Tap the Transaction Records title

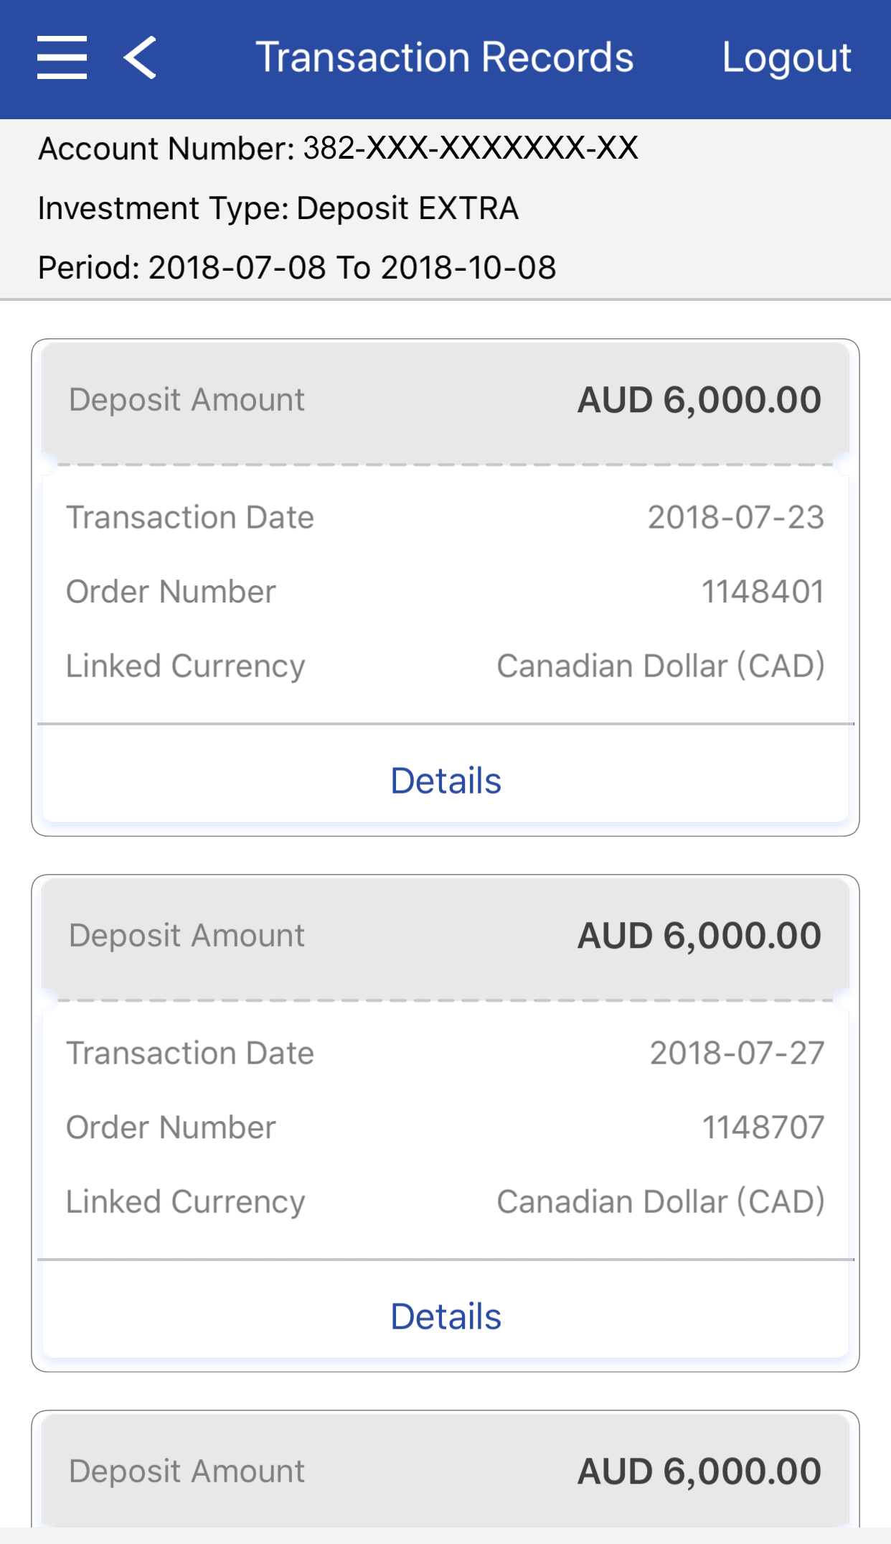coord(445,57)
